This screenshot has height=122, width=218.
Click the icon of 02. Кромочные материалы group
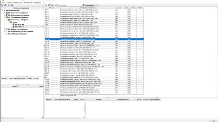7,15
